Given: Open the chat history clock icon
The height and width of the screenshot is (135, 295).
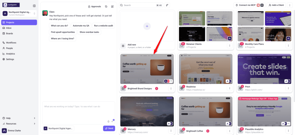Looking at the screenshot, I should 106,7.
